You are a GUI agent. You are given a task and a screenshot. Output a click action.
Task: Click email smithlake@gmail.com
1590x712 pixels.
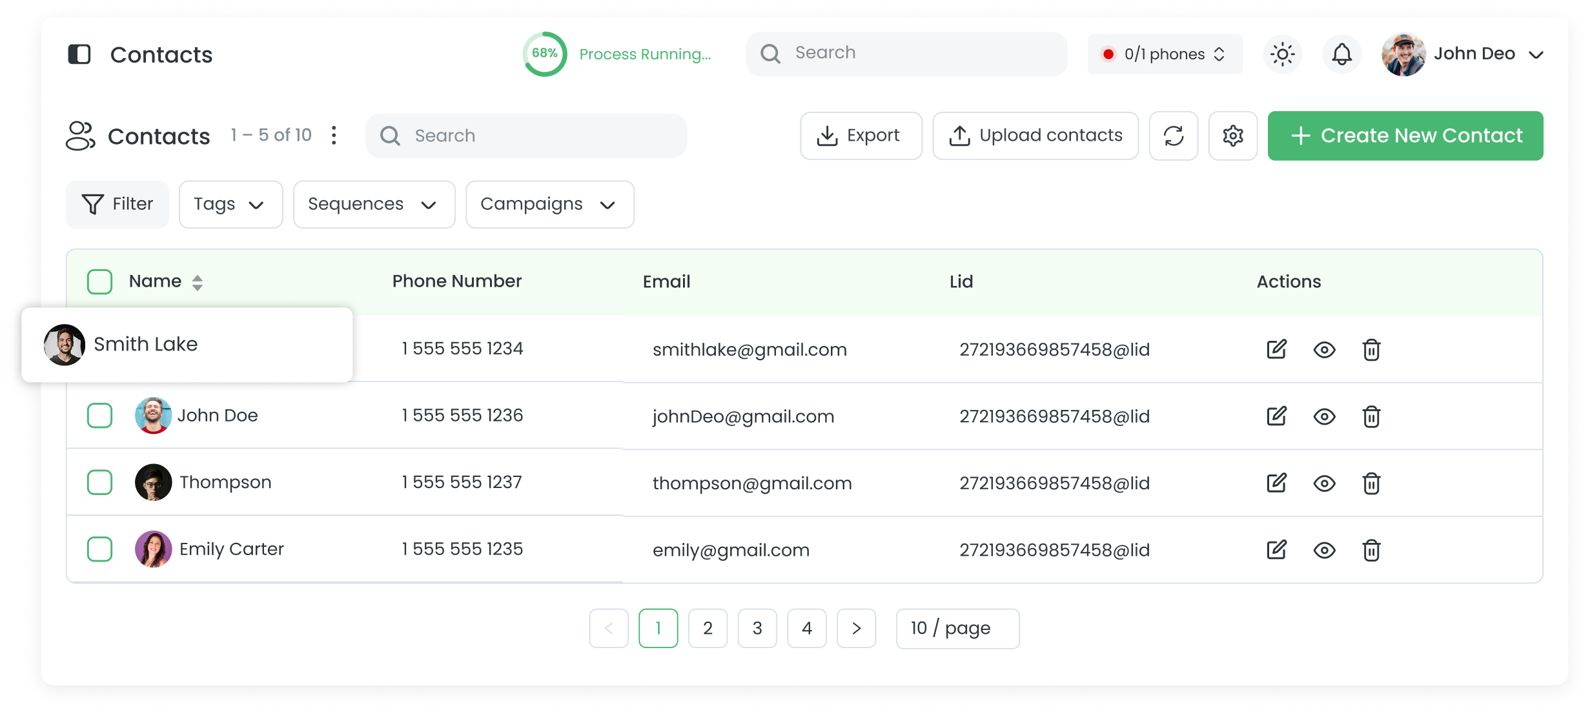click(x=749, y=350)
